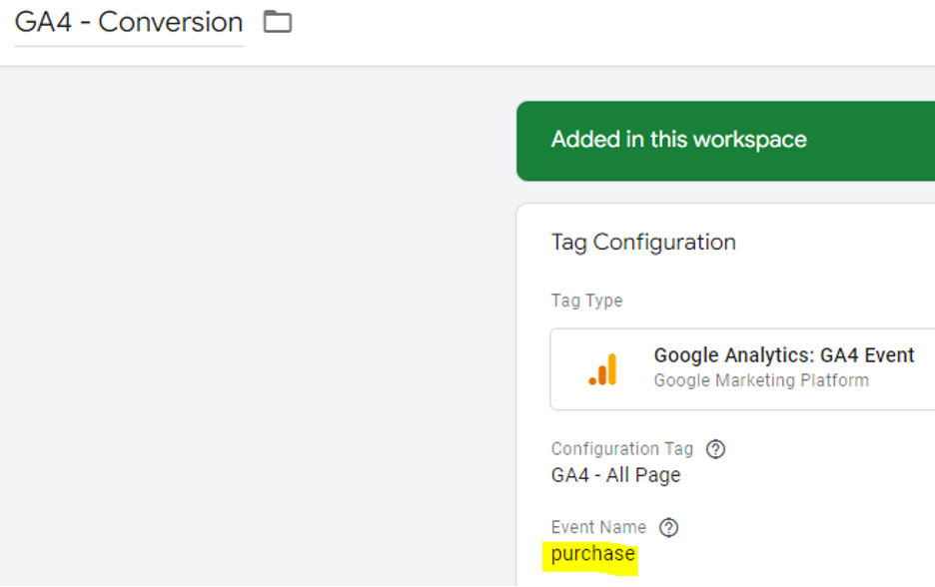Click the Google Analytics bar chart logo
Image resolution: width=935 pixels, height=587 pixels.
602,370
